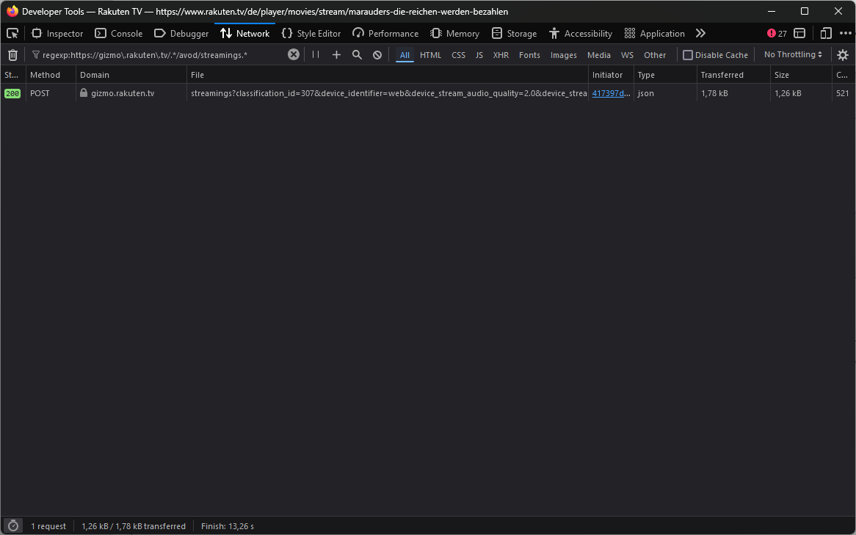Screen dimensions: 856x535
Task: Select the Network tab
Action: 245,33
